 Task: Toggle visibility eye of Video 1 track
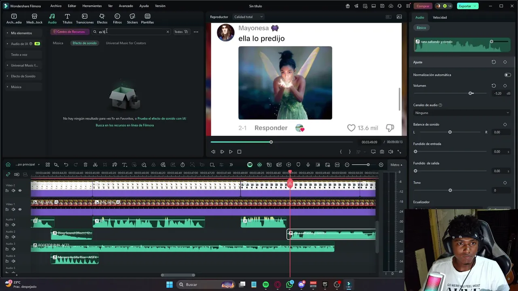point(20,209)
